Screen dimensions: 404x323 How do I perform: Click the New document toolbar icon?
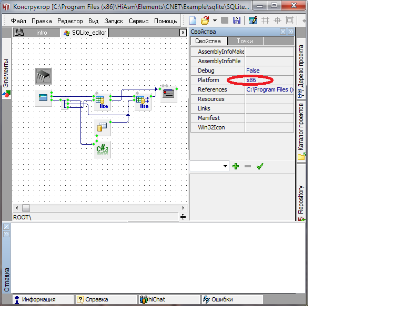tap(193, 21)
